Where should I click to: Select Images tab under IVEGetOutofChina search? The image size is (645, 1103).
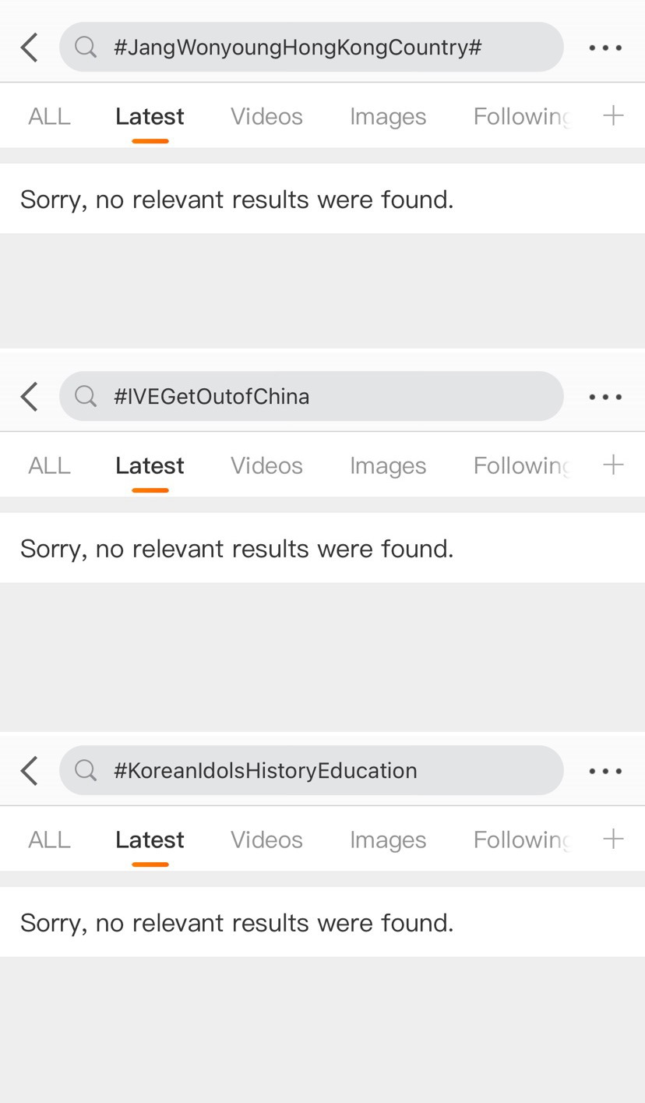(x=387, y=466)
